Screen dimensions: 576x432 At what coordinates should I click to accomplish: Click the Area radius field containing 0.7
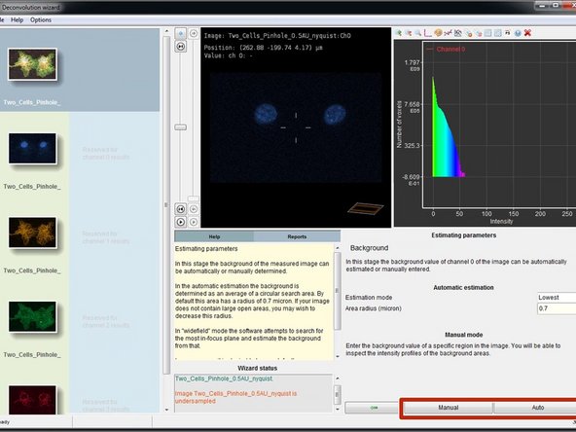coord(557,308)
